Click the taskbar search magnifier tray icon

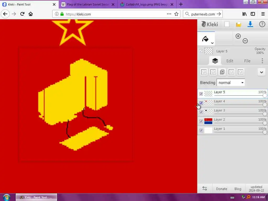(x=249, y=197)
